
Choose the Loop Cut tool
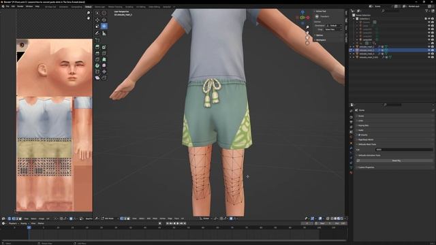[x=104, y=53]
